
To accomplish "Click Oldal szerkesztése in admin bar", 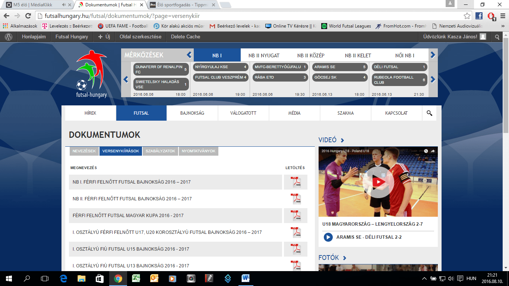I will [x=140, y=37].
